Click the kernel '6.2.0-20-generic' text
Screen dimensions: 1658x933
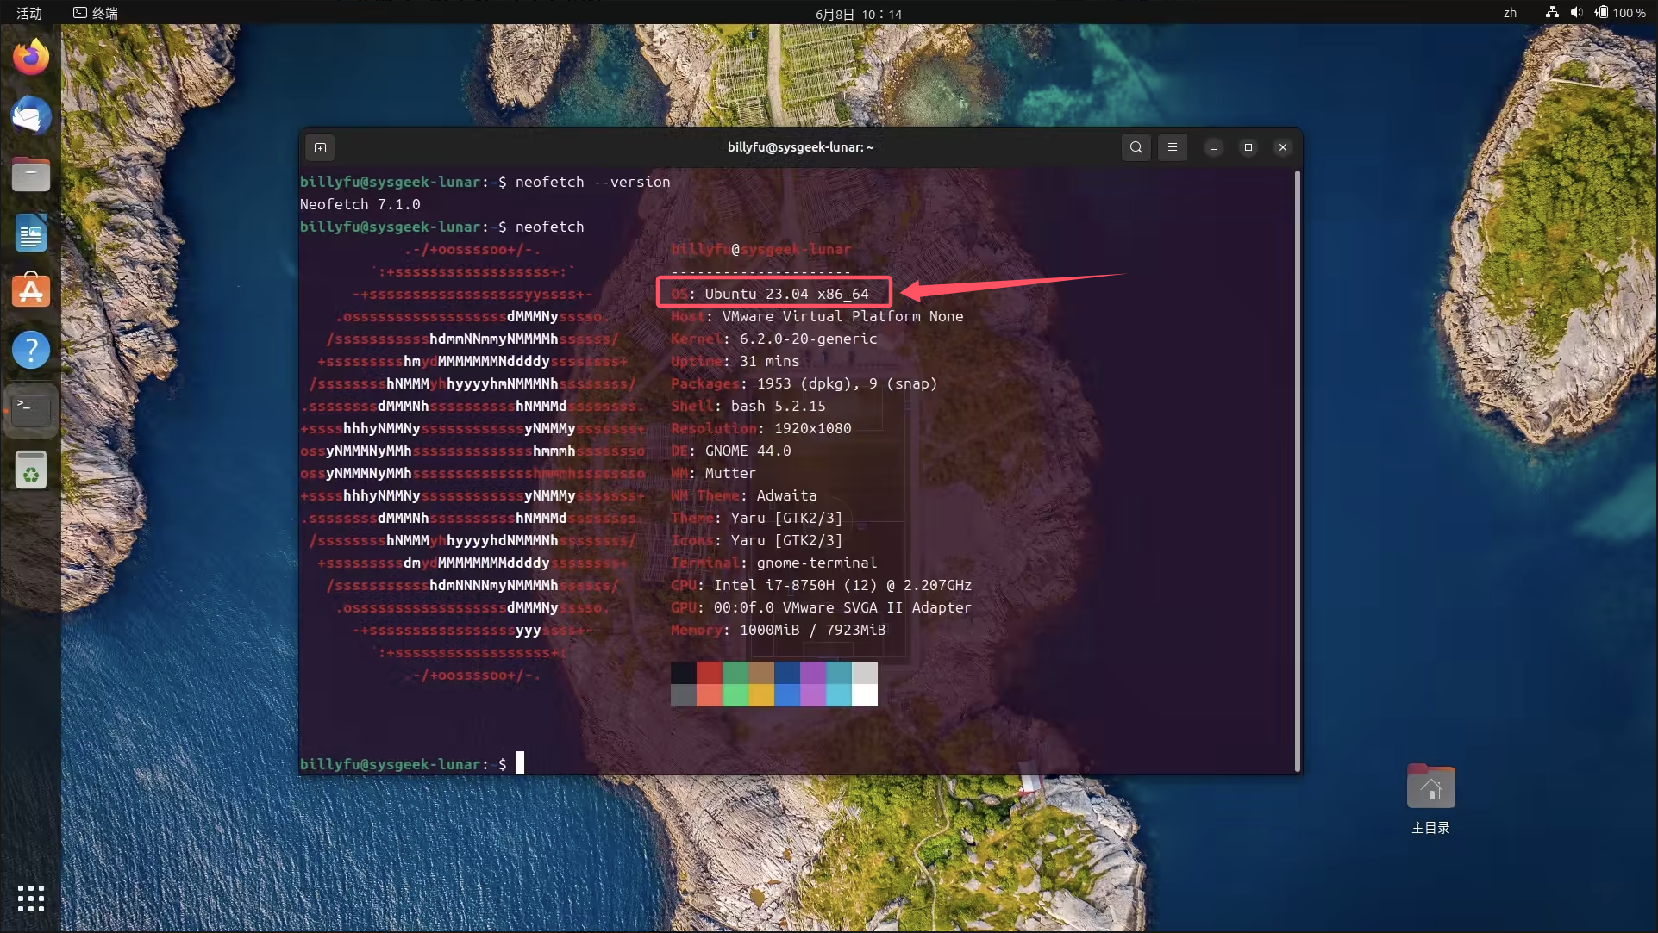808,339
